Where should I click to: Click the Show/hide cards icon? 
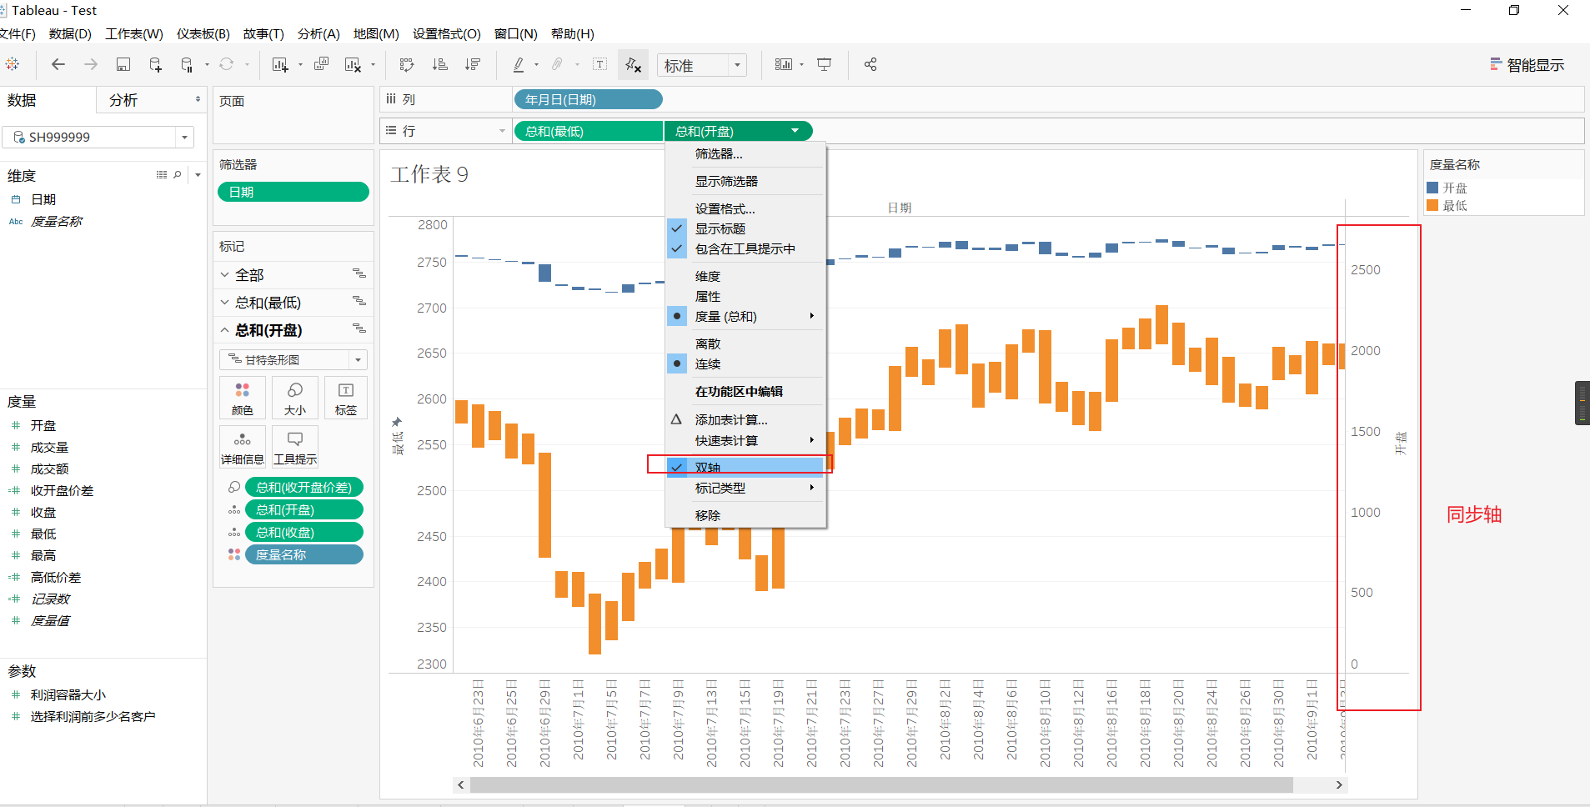[783, 64]
